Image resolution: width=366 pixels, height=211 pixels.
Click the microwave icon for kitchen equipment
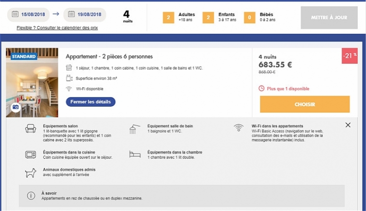30,155
